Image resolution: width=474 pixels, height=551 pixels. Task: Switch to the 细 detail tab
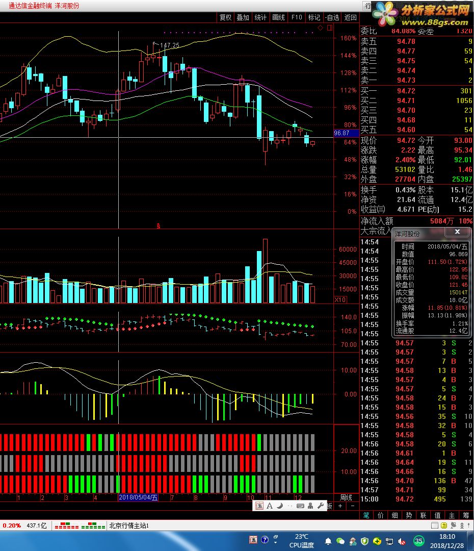pyautogui.click(x=394, y=515)
